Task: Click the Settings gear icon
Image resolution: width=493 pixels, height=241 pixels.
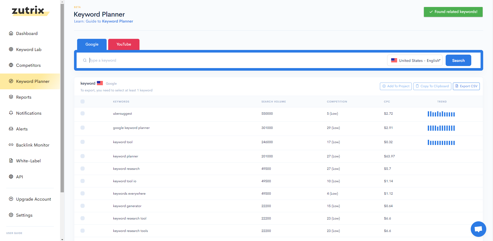Action: pyautogui.click(x=11, y=215)
